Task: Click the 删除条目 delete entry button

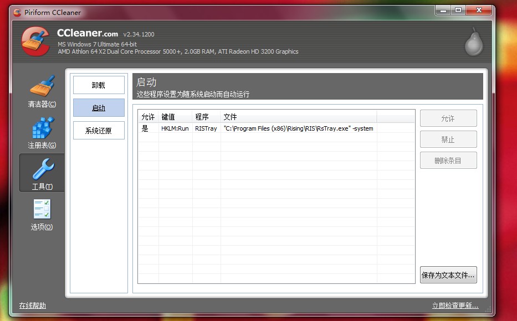Action: 448,161
